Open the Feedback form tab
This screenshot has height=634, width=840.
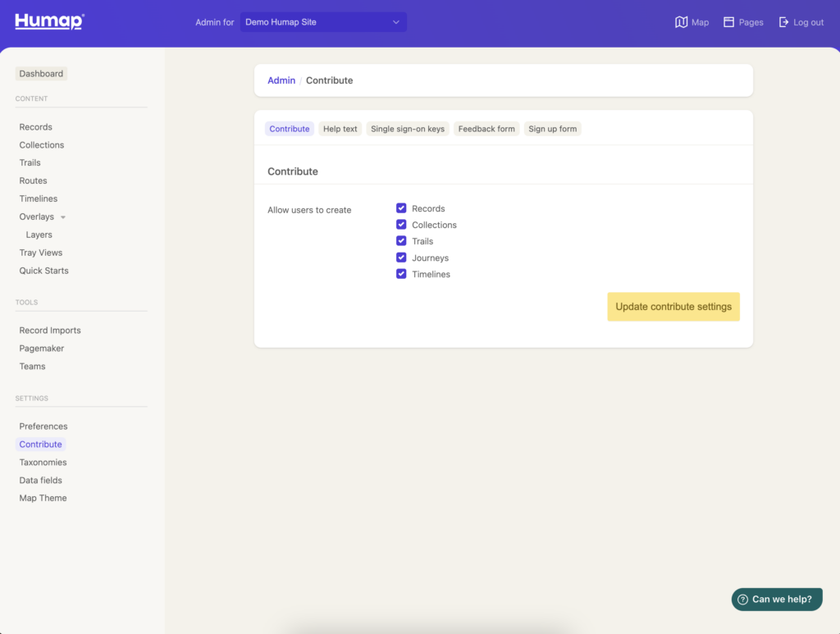coord(486,128)
